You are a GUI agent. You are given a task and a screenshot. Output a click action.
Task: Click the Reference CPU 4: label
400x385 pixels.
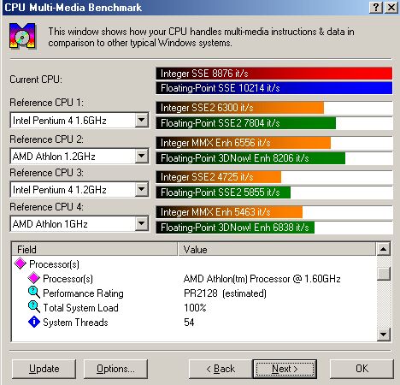pos(47,207)
